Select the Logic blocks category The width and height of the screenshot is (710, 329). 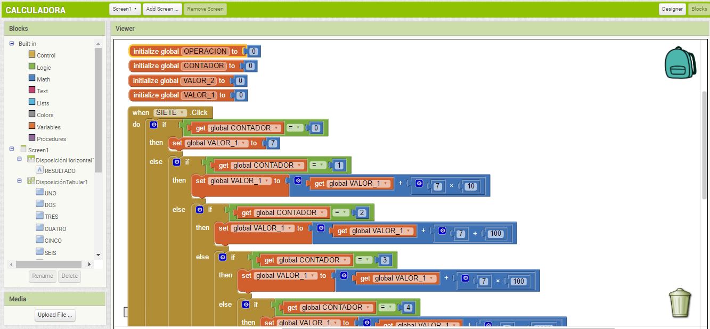pos(44,68)
